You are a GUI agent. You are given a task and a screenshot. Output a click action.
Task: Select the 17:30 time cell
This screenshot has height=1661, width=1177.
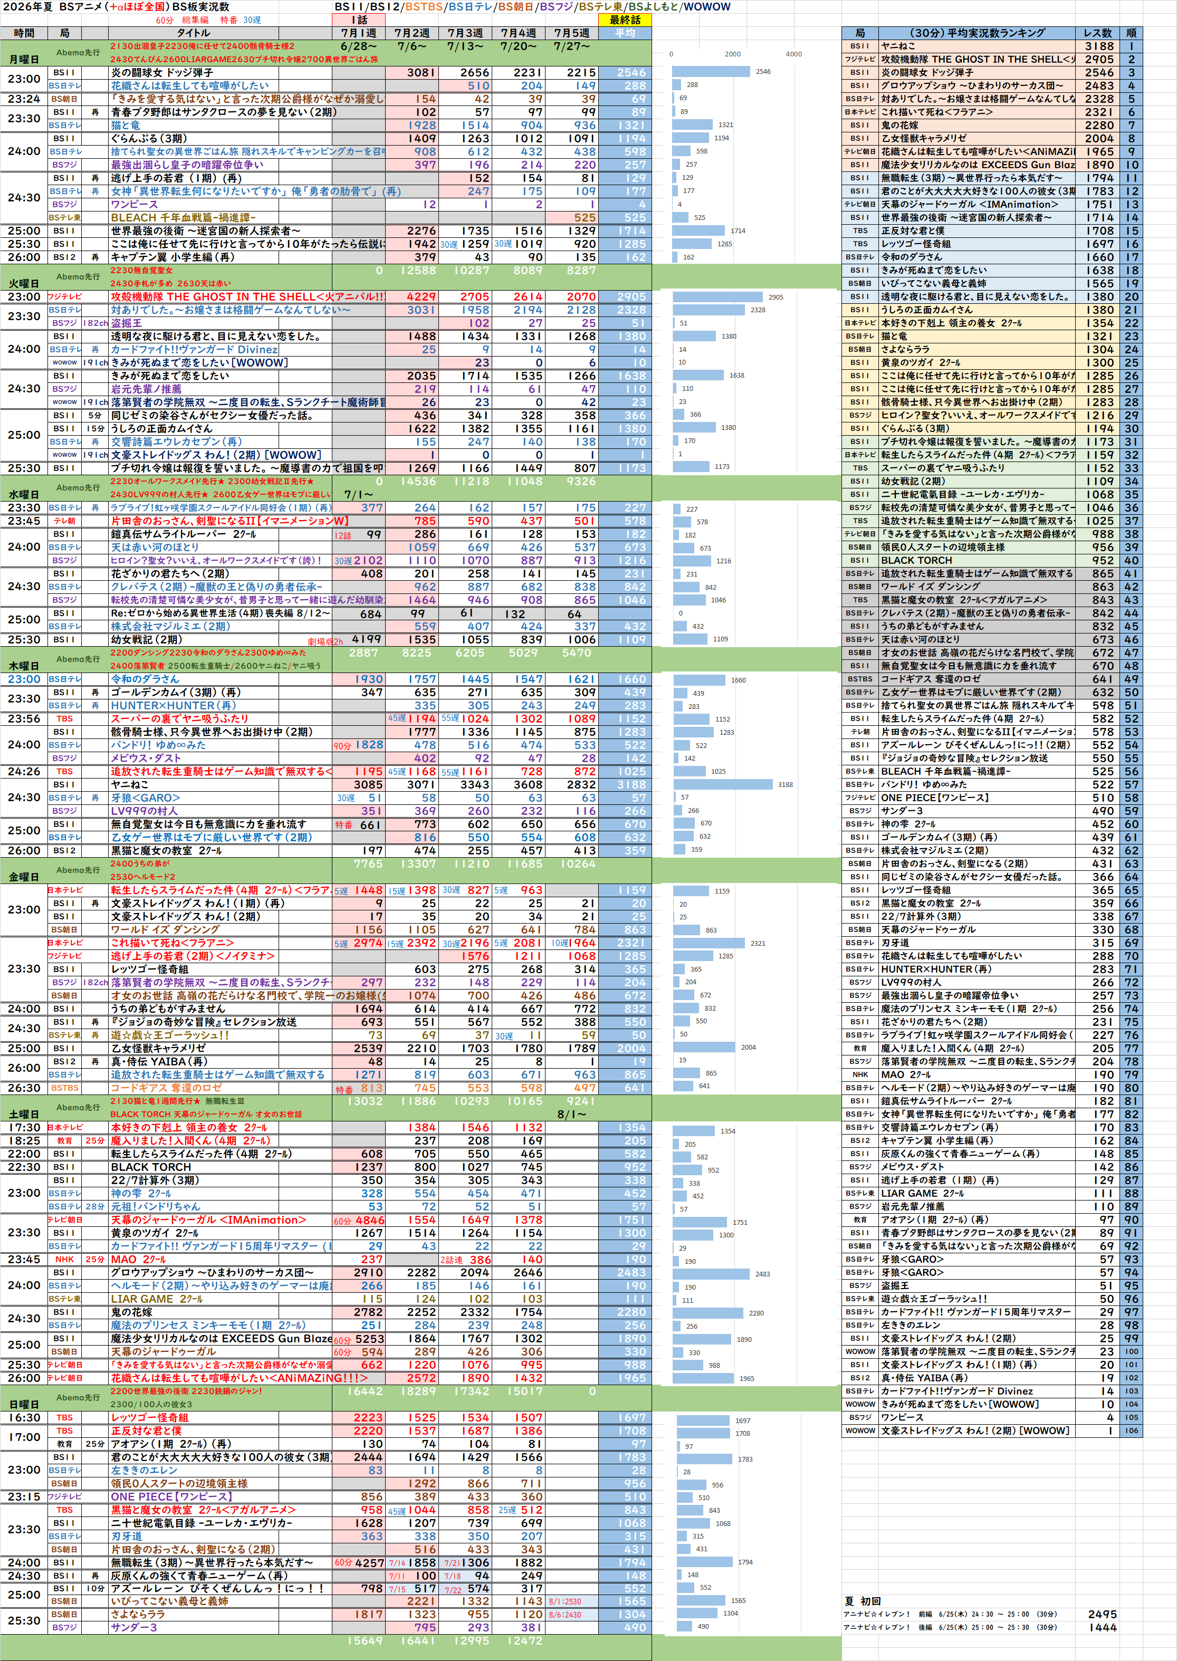coord(24,1127)
